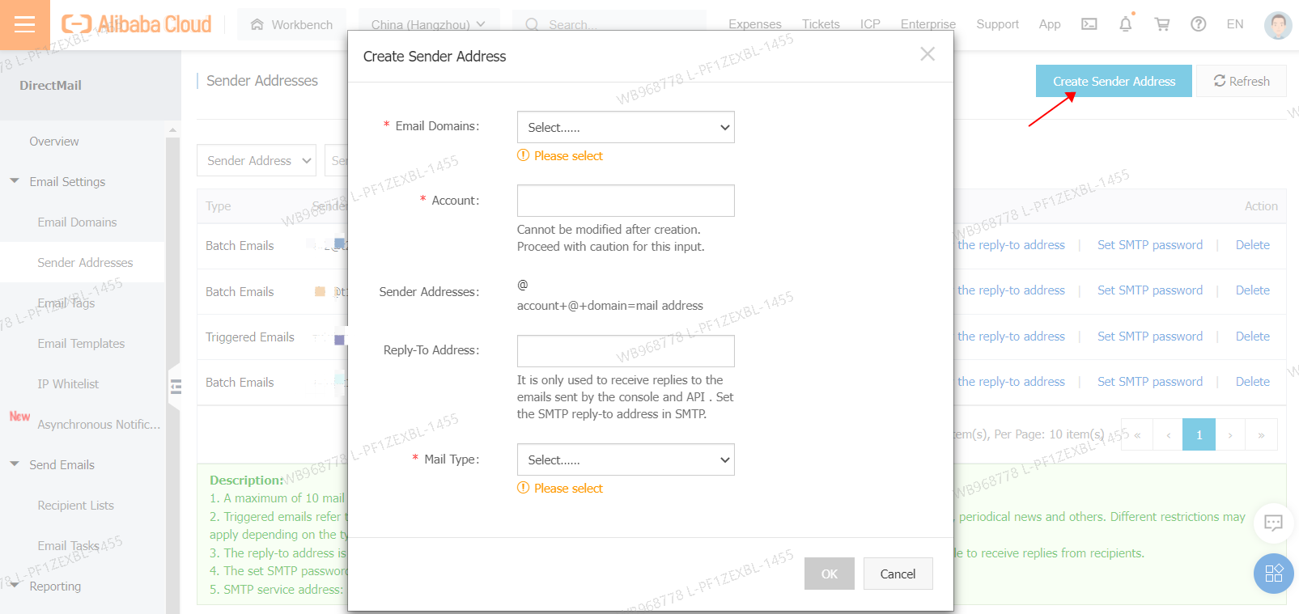Go to next page arrow

tap(1230, 434)
